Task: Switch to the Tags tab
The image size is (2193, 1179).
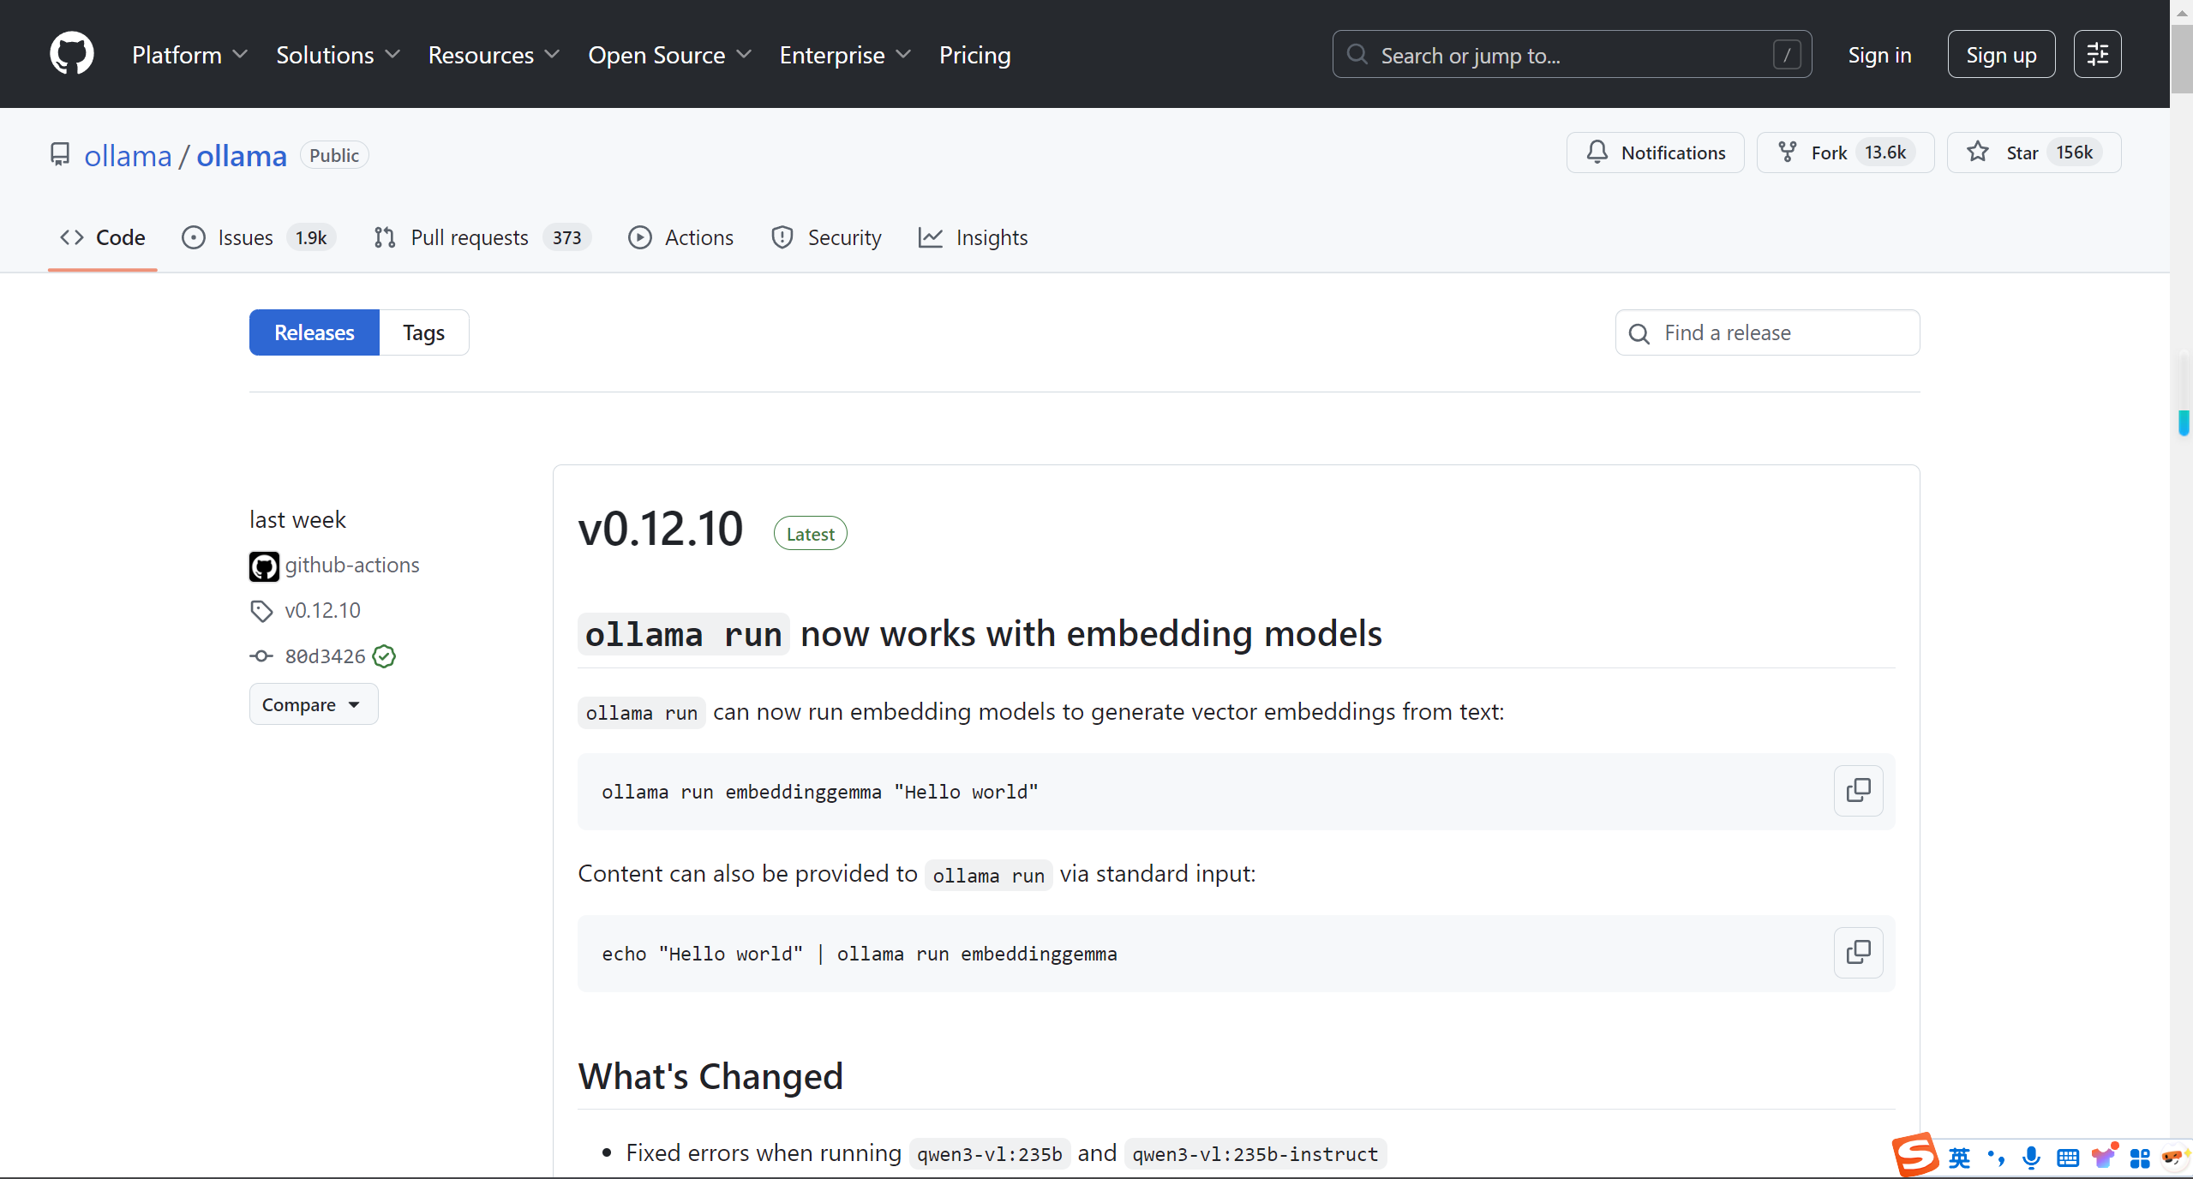Action: click(423, 332)
